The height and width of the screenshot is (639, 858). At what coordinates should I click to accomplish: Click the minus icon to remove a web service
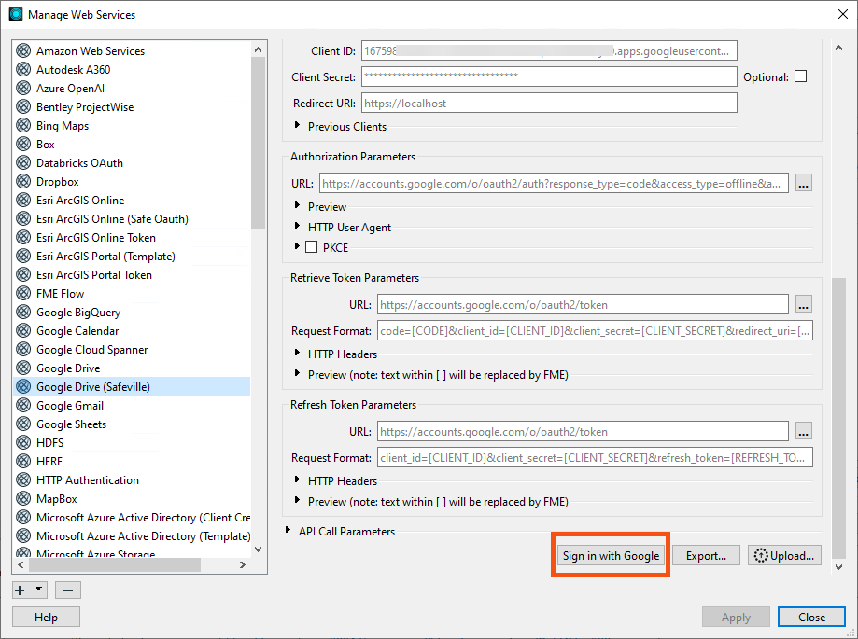pyautogui.click(x=68, y=590)
